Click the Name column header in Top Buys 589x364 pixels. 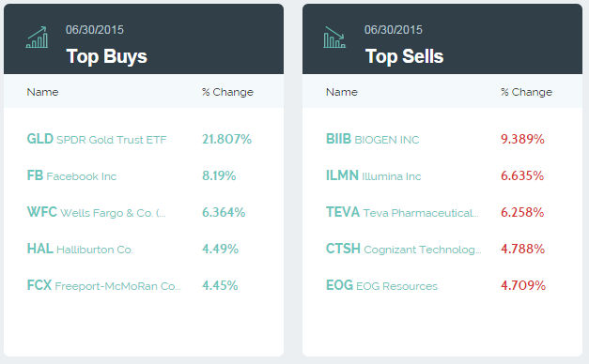42,92
